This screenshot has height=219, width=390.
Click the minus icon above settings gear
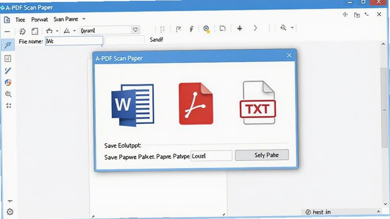point(10,201)
